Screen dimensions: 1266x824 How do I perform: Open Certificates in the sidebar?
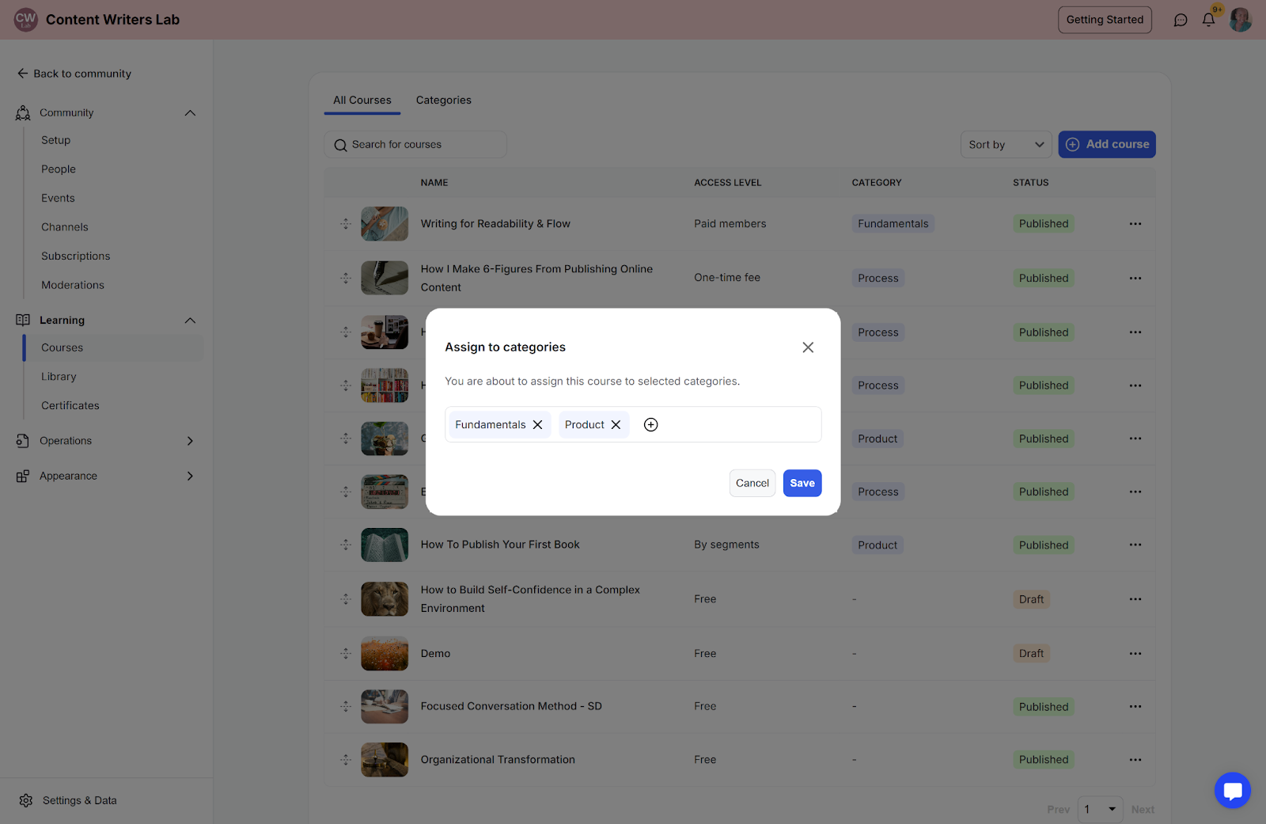pos(70,405)
